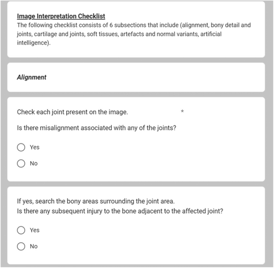
Task: Select No radio for joint misalignment question
Action: 21,163
